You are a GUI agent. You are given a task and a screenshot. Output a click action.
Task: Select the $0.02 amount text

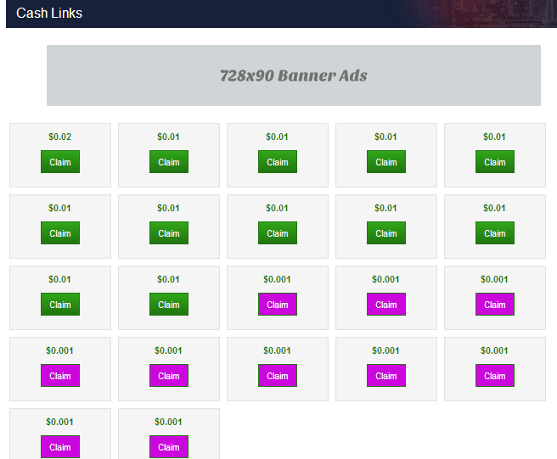tap(60, 137)
